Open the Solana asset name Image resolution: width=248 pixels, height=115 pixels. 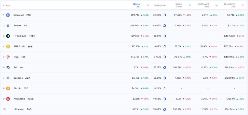click(x=17, y=25)
